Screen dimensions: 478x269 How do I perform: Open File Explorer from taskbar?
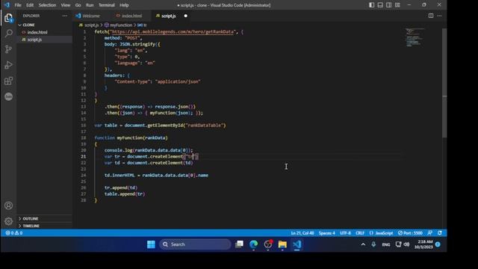pos(282,244)
